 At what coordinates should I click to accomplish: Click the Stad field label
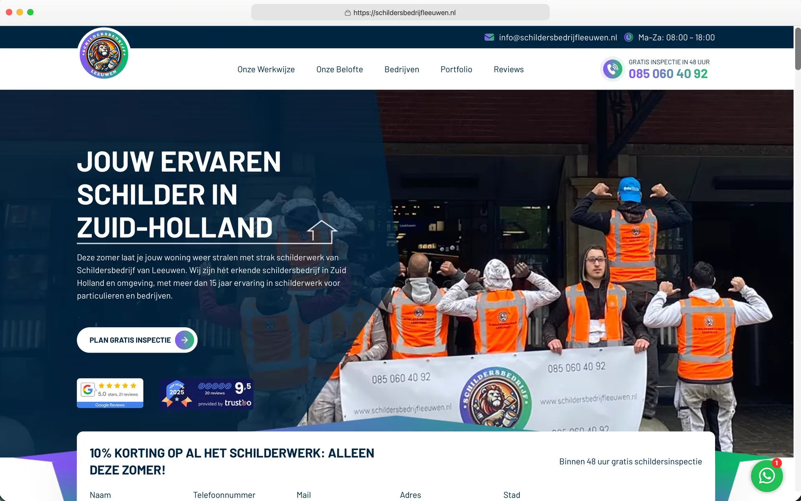point(512,495)
